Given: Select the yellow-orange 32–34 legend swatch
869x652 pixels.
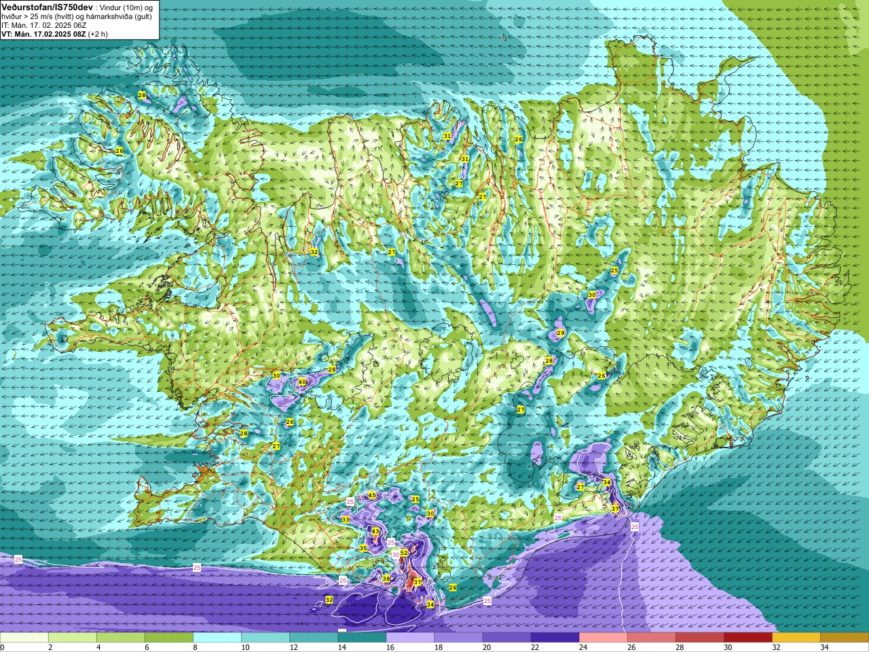Looking at the screenshot, I should [x=796, y=638].
